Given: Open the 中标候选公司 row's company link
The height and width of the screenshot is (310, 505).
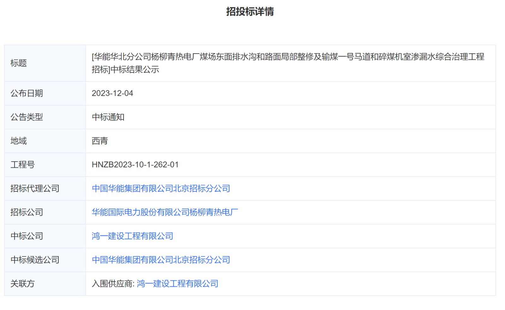Looking at the screenshot, I should 161,260.
